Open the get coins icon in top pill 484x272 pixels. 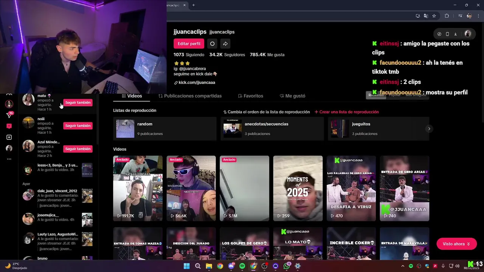click(x=439, y=34)
